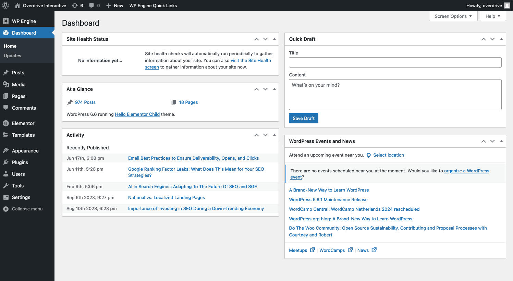Open the 18 Pages link

point(188,102)
